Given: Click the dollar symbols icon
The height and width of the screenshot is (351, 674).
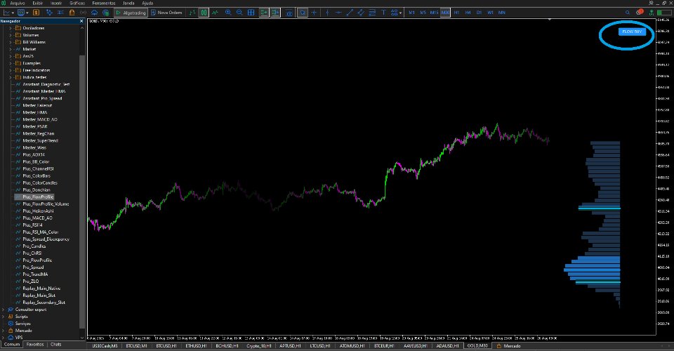Looking at the screenshot, I should point(36,13).
